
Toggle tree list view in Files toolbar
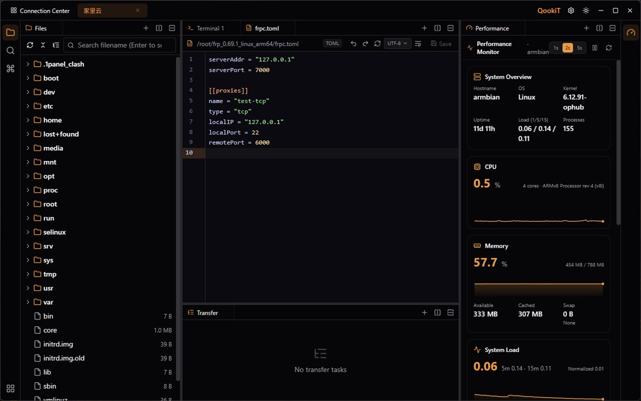pos(56,45)
